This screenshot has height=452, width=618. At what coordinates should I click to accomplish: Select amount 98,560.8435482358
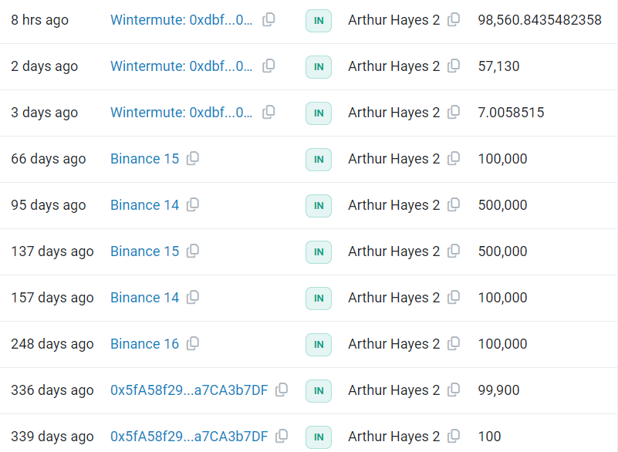(x=539, y=20)
